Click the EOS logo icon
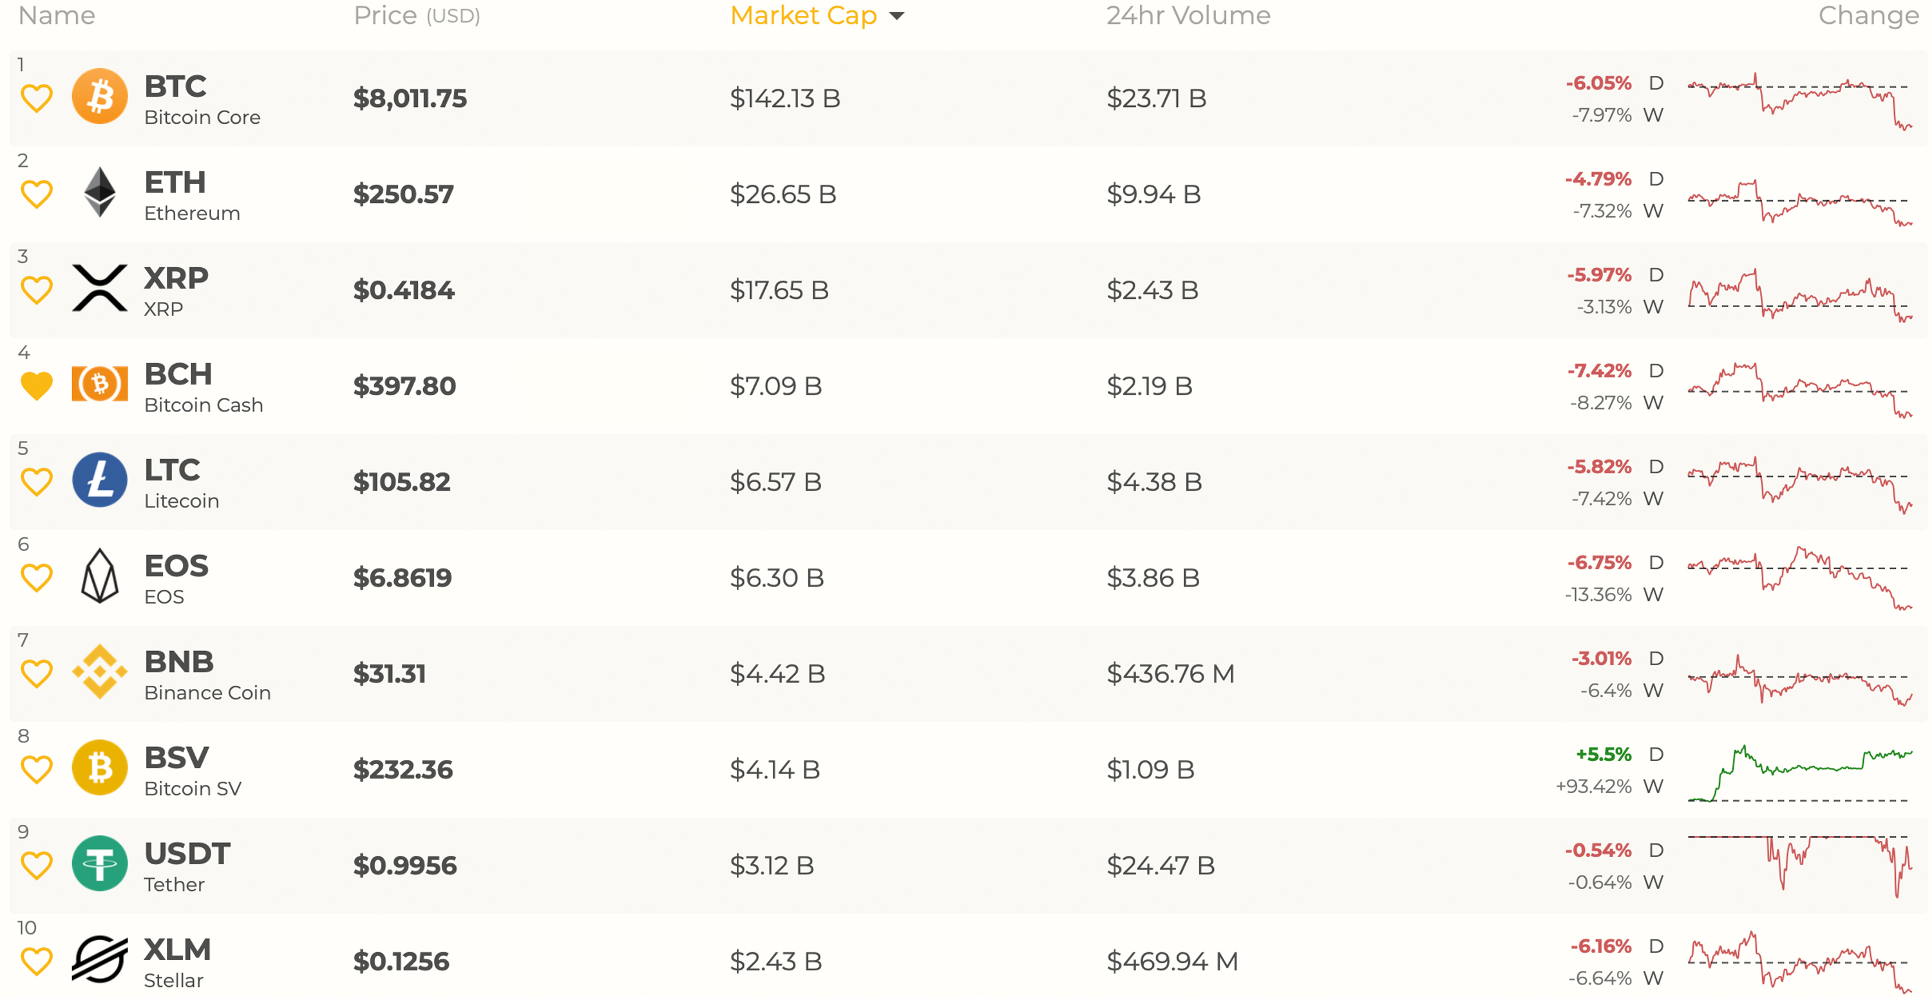The image size is (1932, 998). tap(99, 576)
